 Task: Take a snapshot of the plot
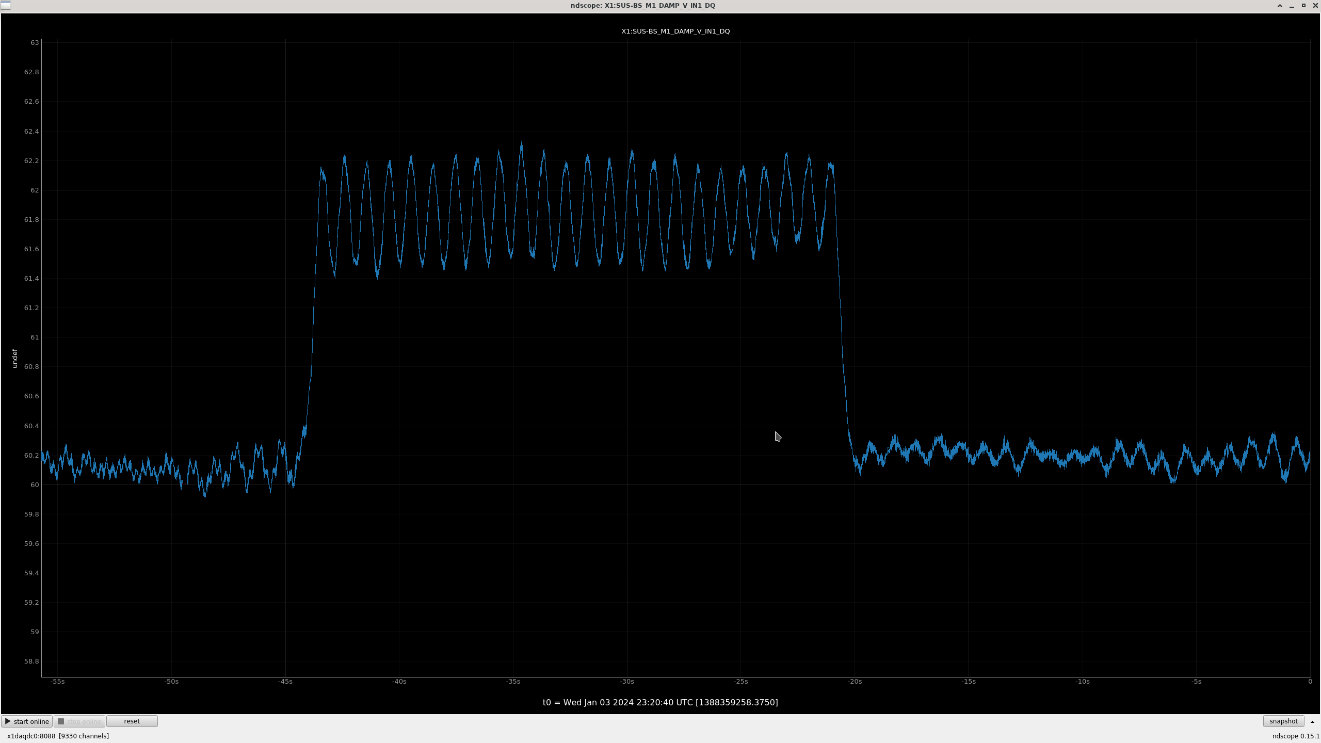1283,721
